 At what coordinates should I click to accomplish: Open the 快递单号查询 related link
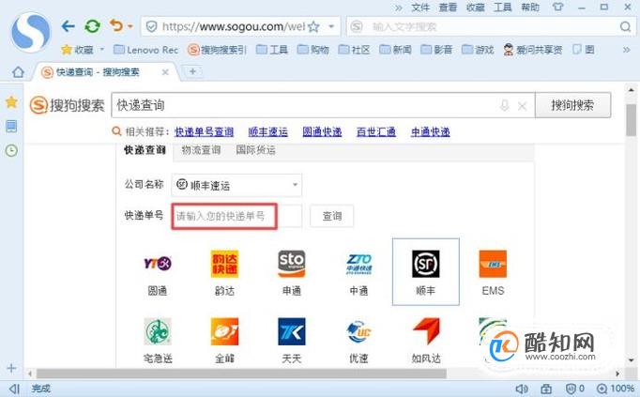(x=204, y=131)
